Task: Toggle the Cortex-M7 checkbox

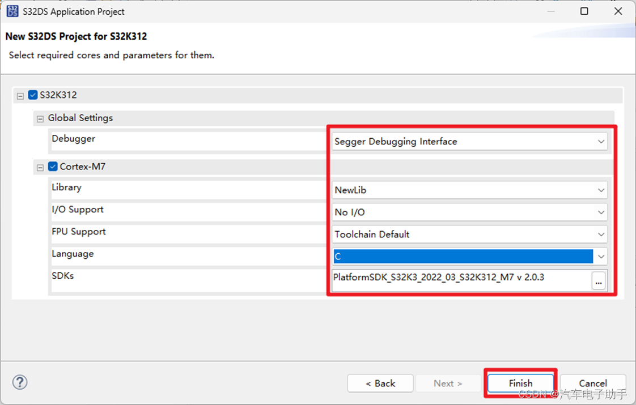Action: point(53,167)
